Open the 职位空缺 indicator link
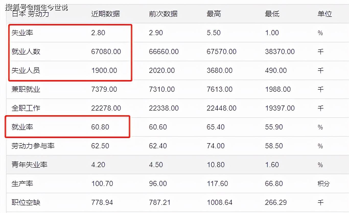Screen dimensions: 349x213 coord(26,203)
